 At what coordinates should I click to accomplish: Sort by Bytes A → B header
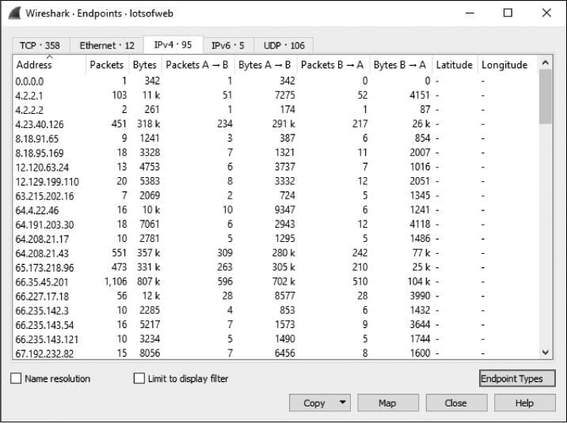pyautogui.click(x=265, y=65)
